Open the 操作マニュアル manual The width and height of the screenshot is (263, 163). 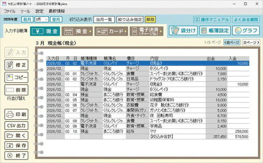coord(212,20)
